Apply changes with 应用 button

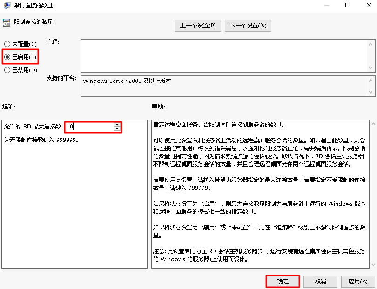(x=358, y=282)
